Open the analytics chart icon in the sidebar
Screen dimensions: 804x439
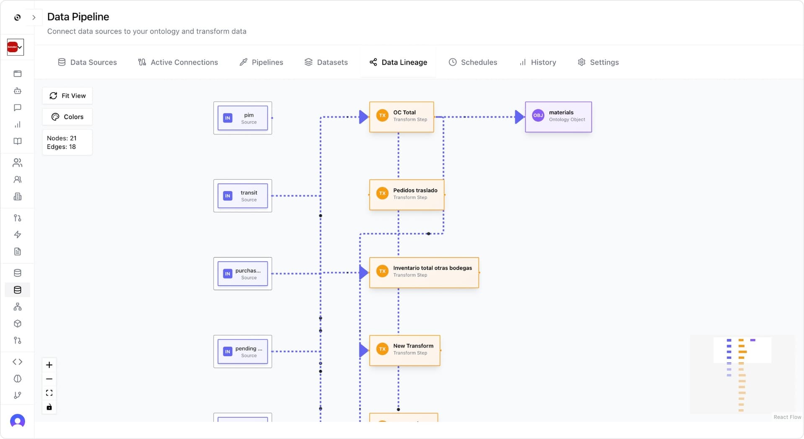click(18, 124)
